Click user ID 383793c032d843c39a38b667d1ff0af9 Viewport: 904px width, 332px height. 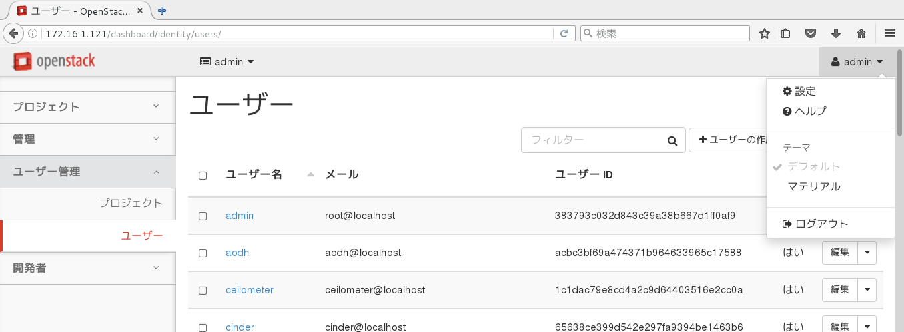[644, 216]
